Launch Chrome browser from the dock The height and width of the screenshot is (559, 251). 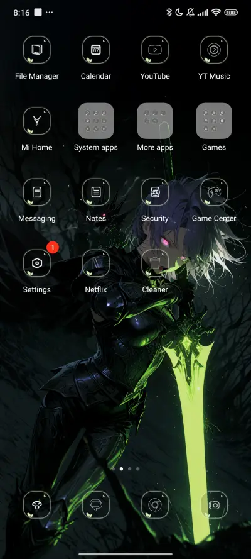(155, 505)
